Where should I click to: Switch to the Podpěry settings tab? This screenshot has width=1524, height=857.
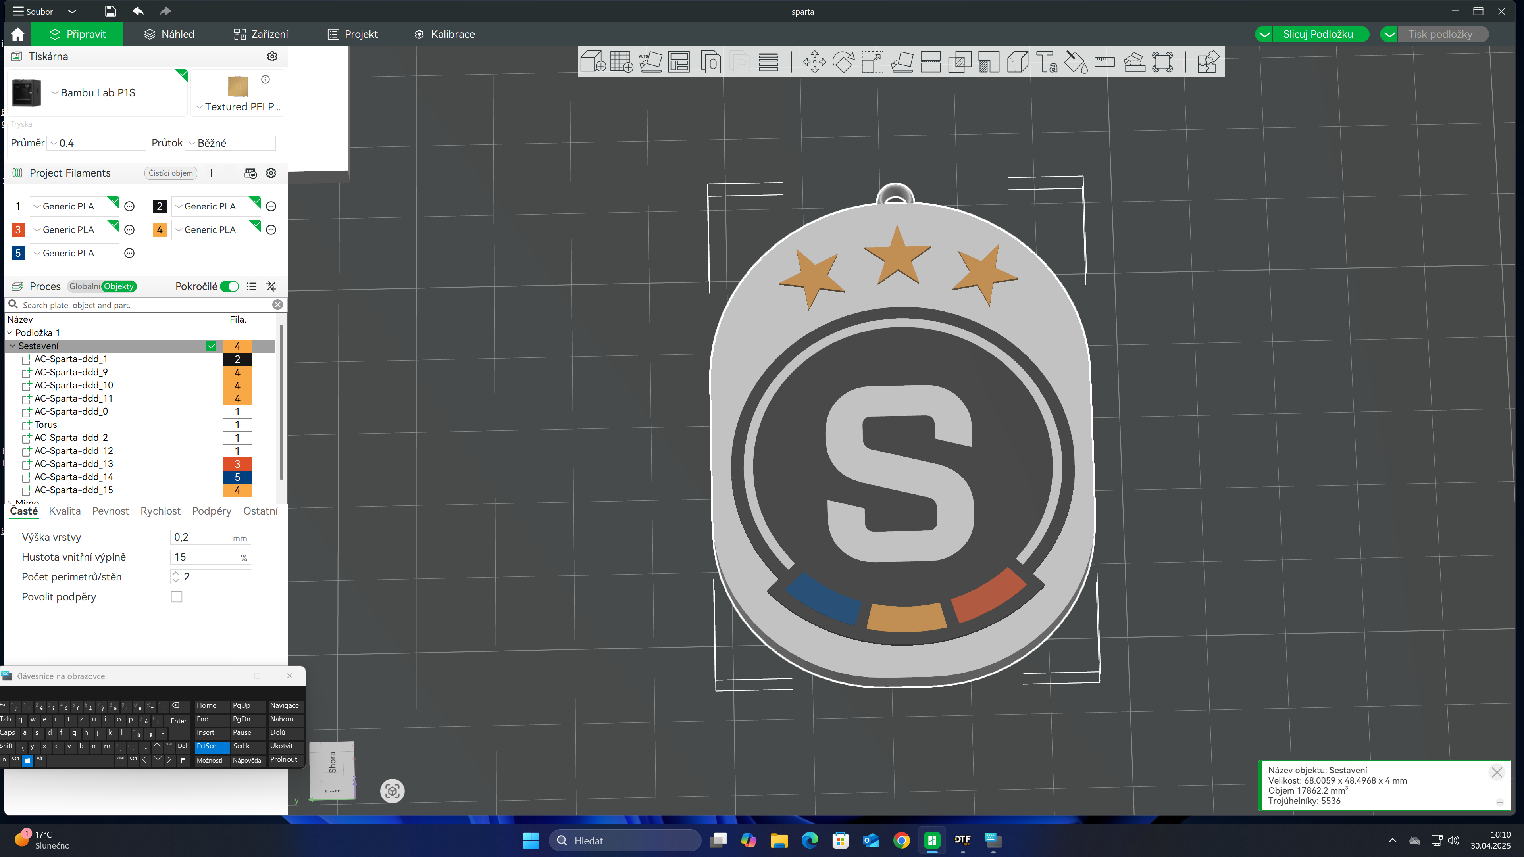[212, 511]
